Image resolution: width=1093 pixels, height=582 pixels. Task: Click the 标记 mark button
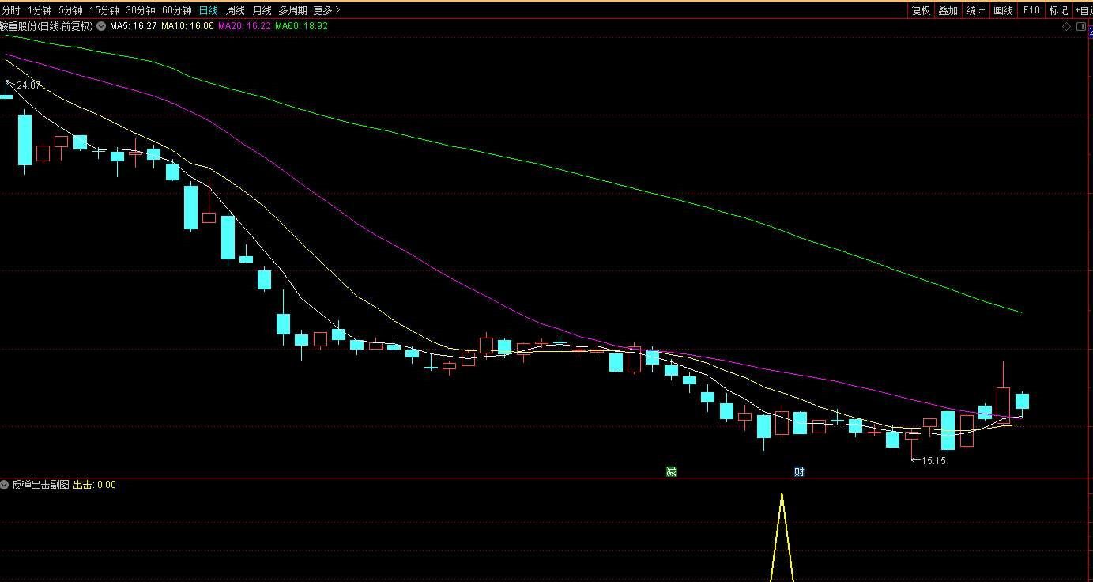pyautogui.click(x=1058, y=10)
